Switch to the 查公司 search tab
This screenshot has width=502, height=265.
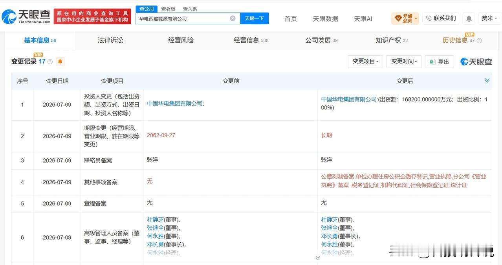tap(147, 9)
